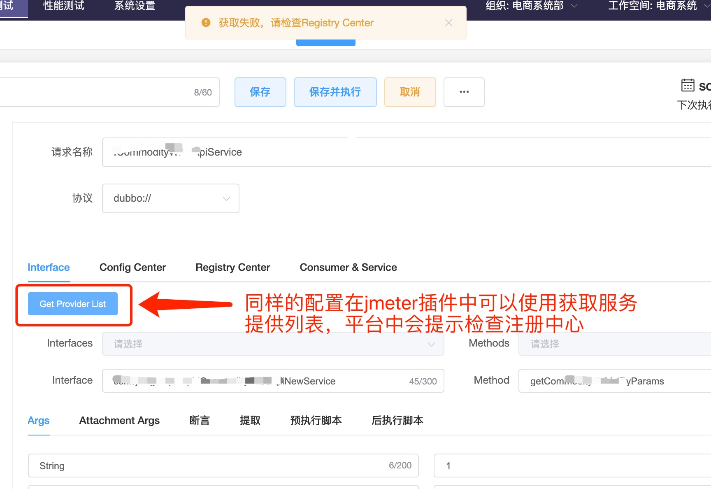Viewport: 711px width, 489px height.
Task: Cancel editing with the 取消 button
Action: (409, 92)
